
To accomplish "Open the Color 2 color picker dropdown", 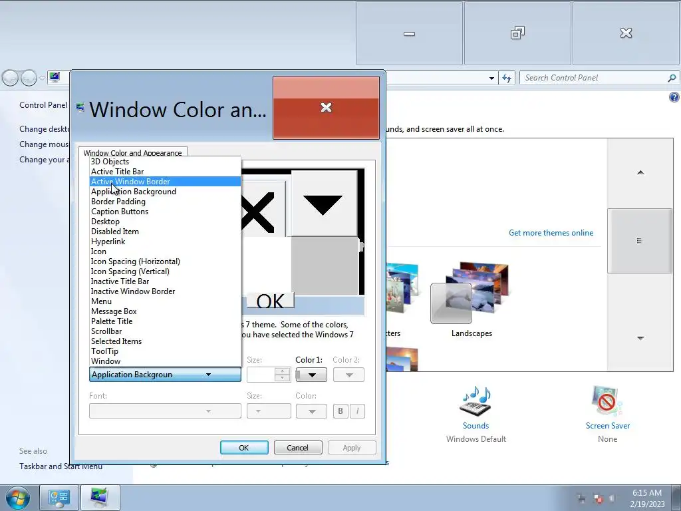I will point(348,375).
